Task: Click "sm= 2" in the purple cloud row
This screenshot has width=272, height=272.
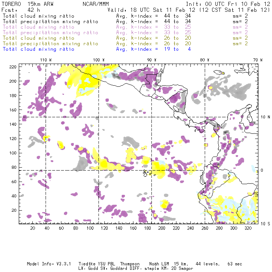Action: (240, 27)
